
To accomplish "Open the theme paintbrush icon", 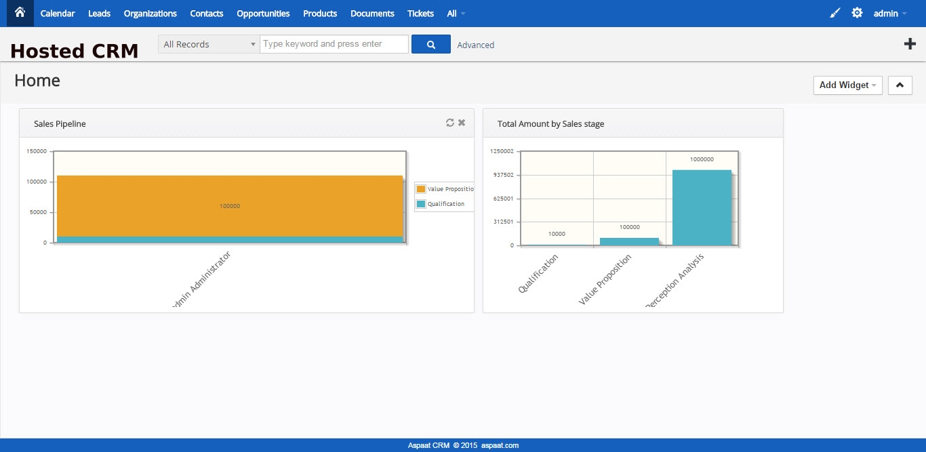I will pyautogui.click(x=835, y=13).
